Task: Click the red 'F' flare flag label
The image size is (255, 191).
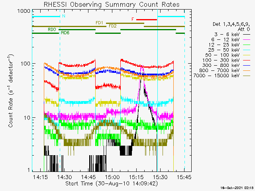Action: 133,19
